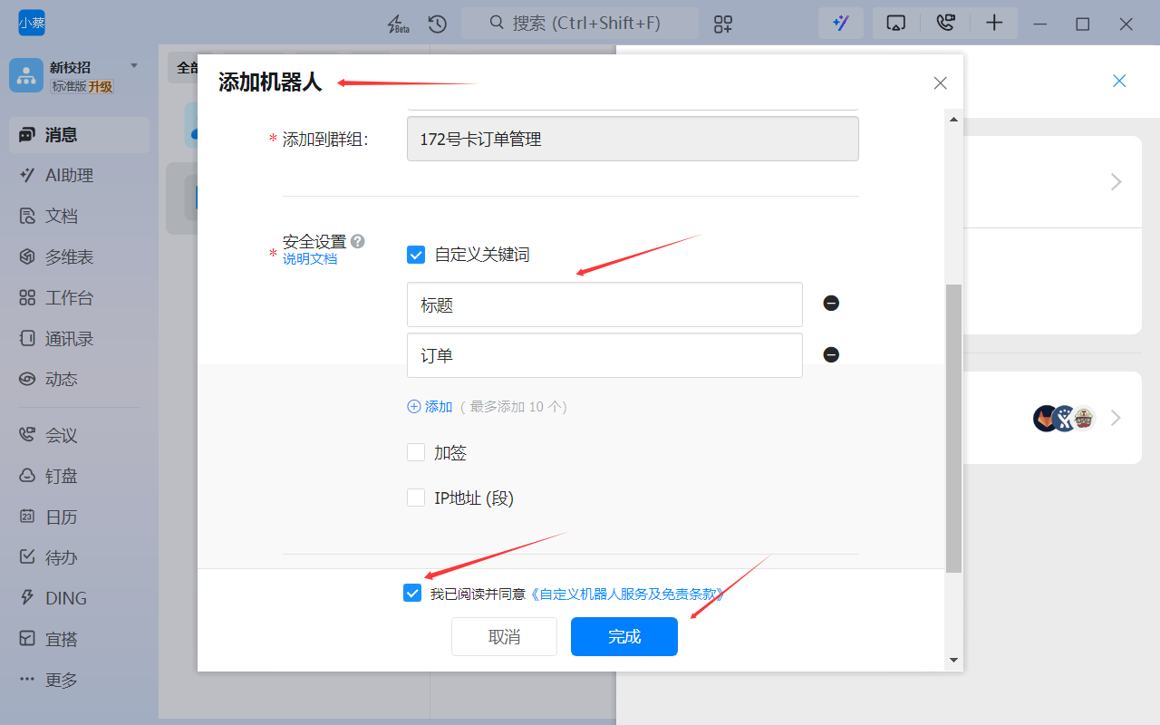Close the right side panel with blue X
The width and height of the screenshot is (1160, 725).
(x=1119, y=81)
